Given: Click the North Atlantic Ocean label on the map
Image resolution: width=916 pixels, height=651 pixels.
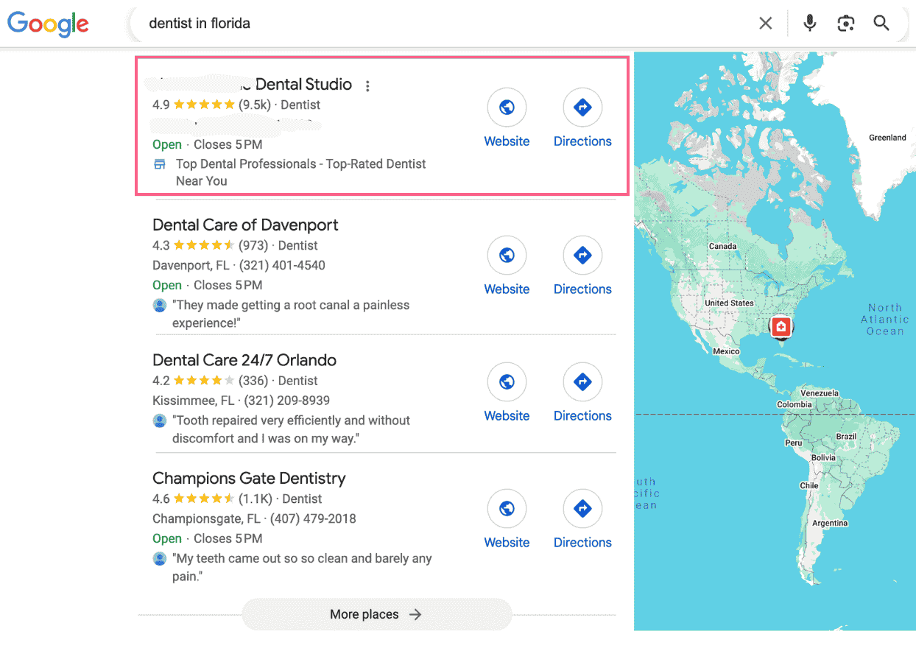Looking at the screenshot, I should pyautogui.click(x=885, y=320).
